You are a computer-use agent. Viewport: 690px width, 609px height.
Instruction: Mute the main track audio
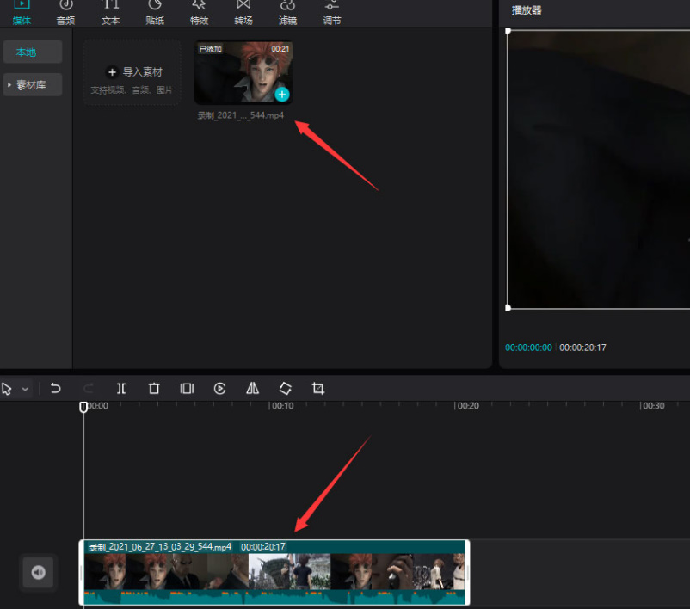38,572
